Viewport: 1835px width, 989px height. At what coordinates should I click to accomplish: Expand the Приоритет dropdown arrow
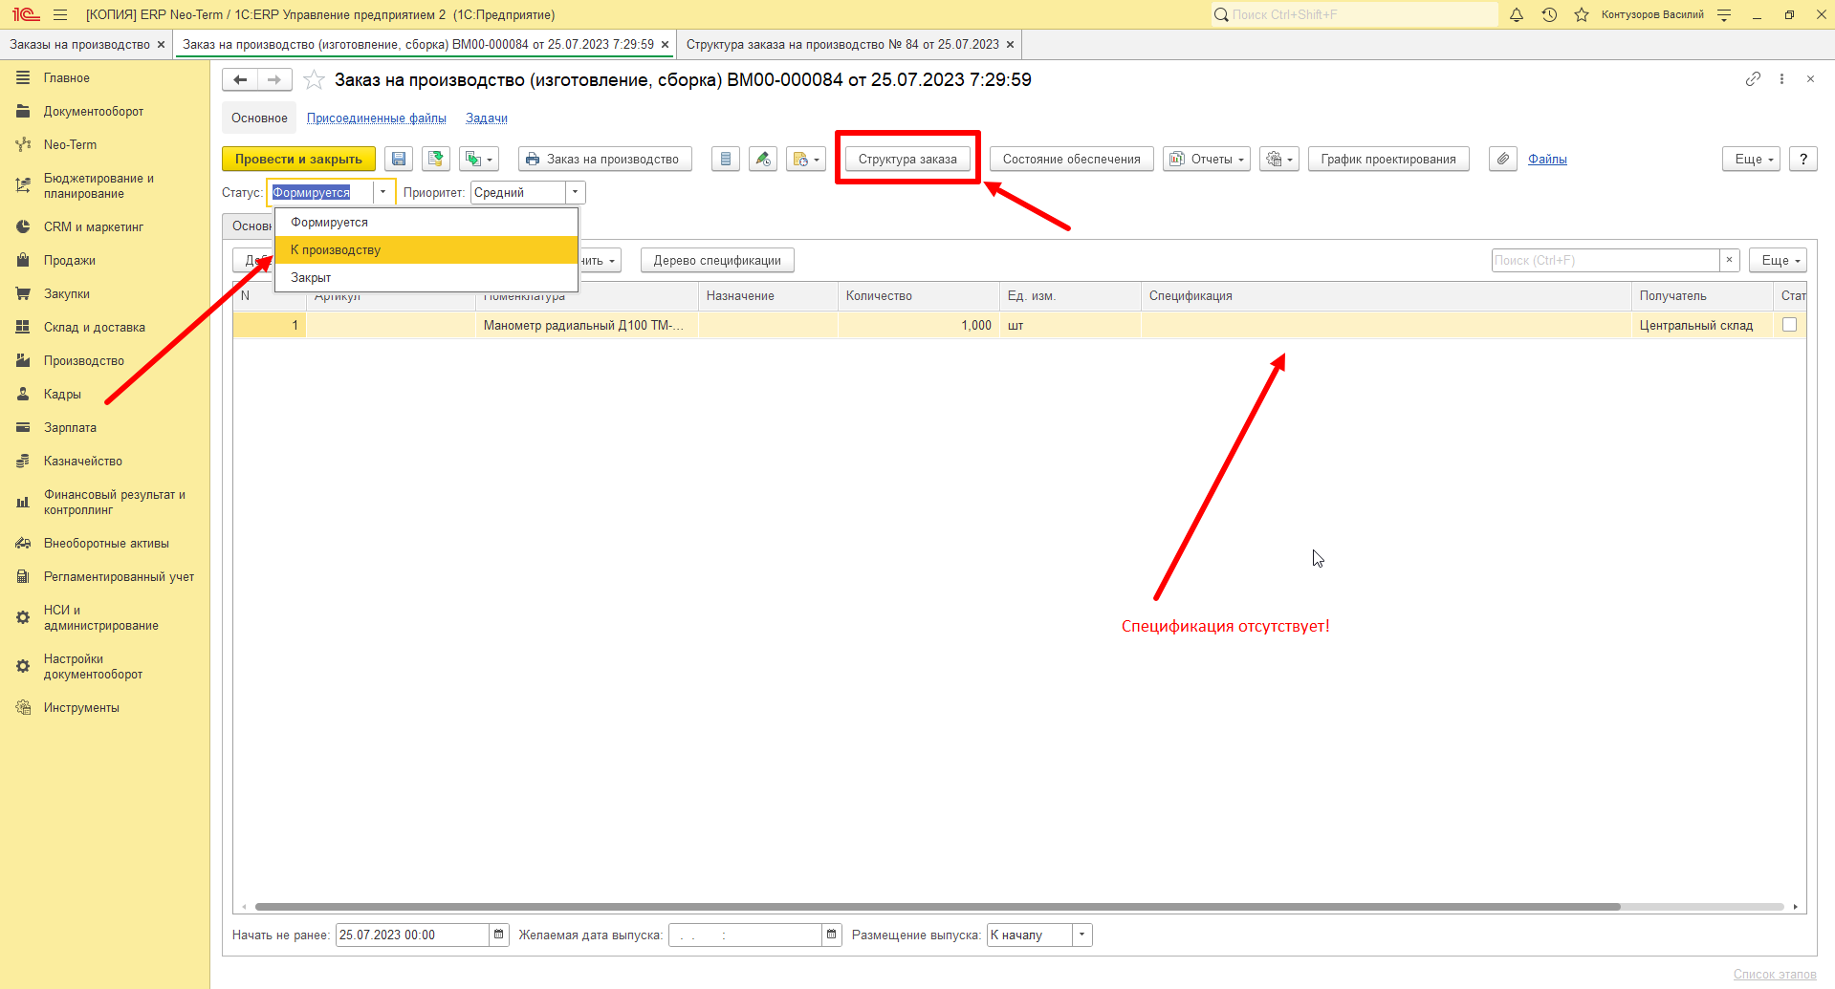click(576, 193)
